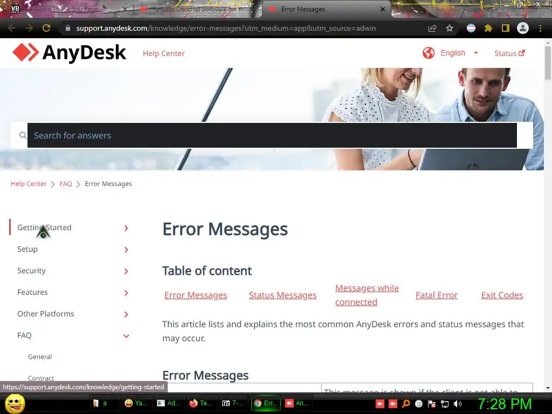The width and height of the screenshot is (552, 414).
Task: Expand the Features section chevron
Action: coord(126,293)
